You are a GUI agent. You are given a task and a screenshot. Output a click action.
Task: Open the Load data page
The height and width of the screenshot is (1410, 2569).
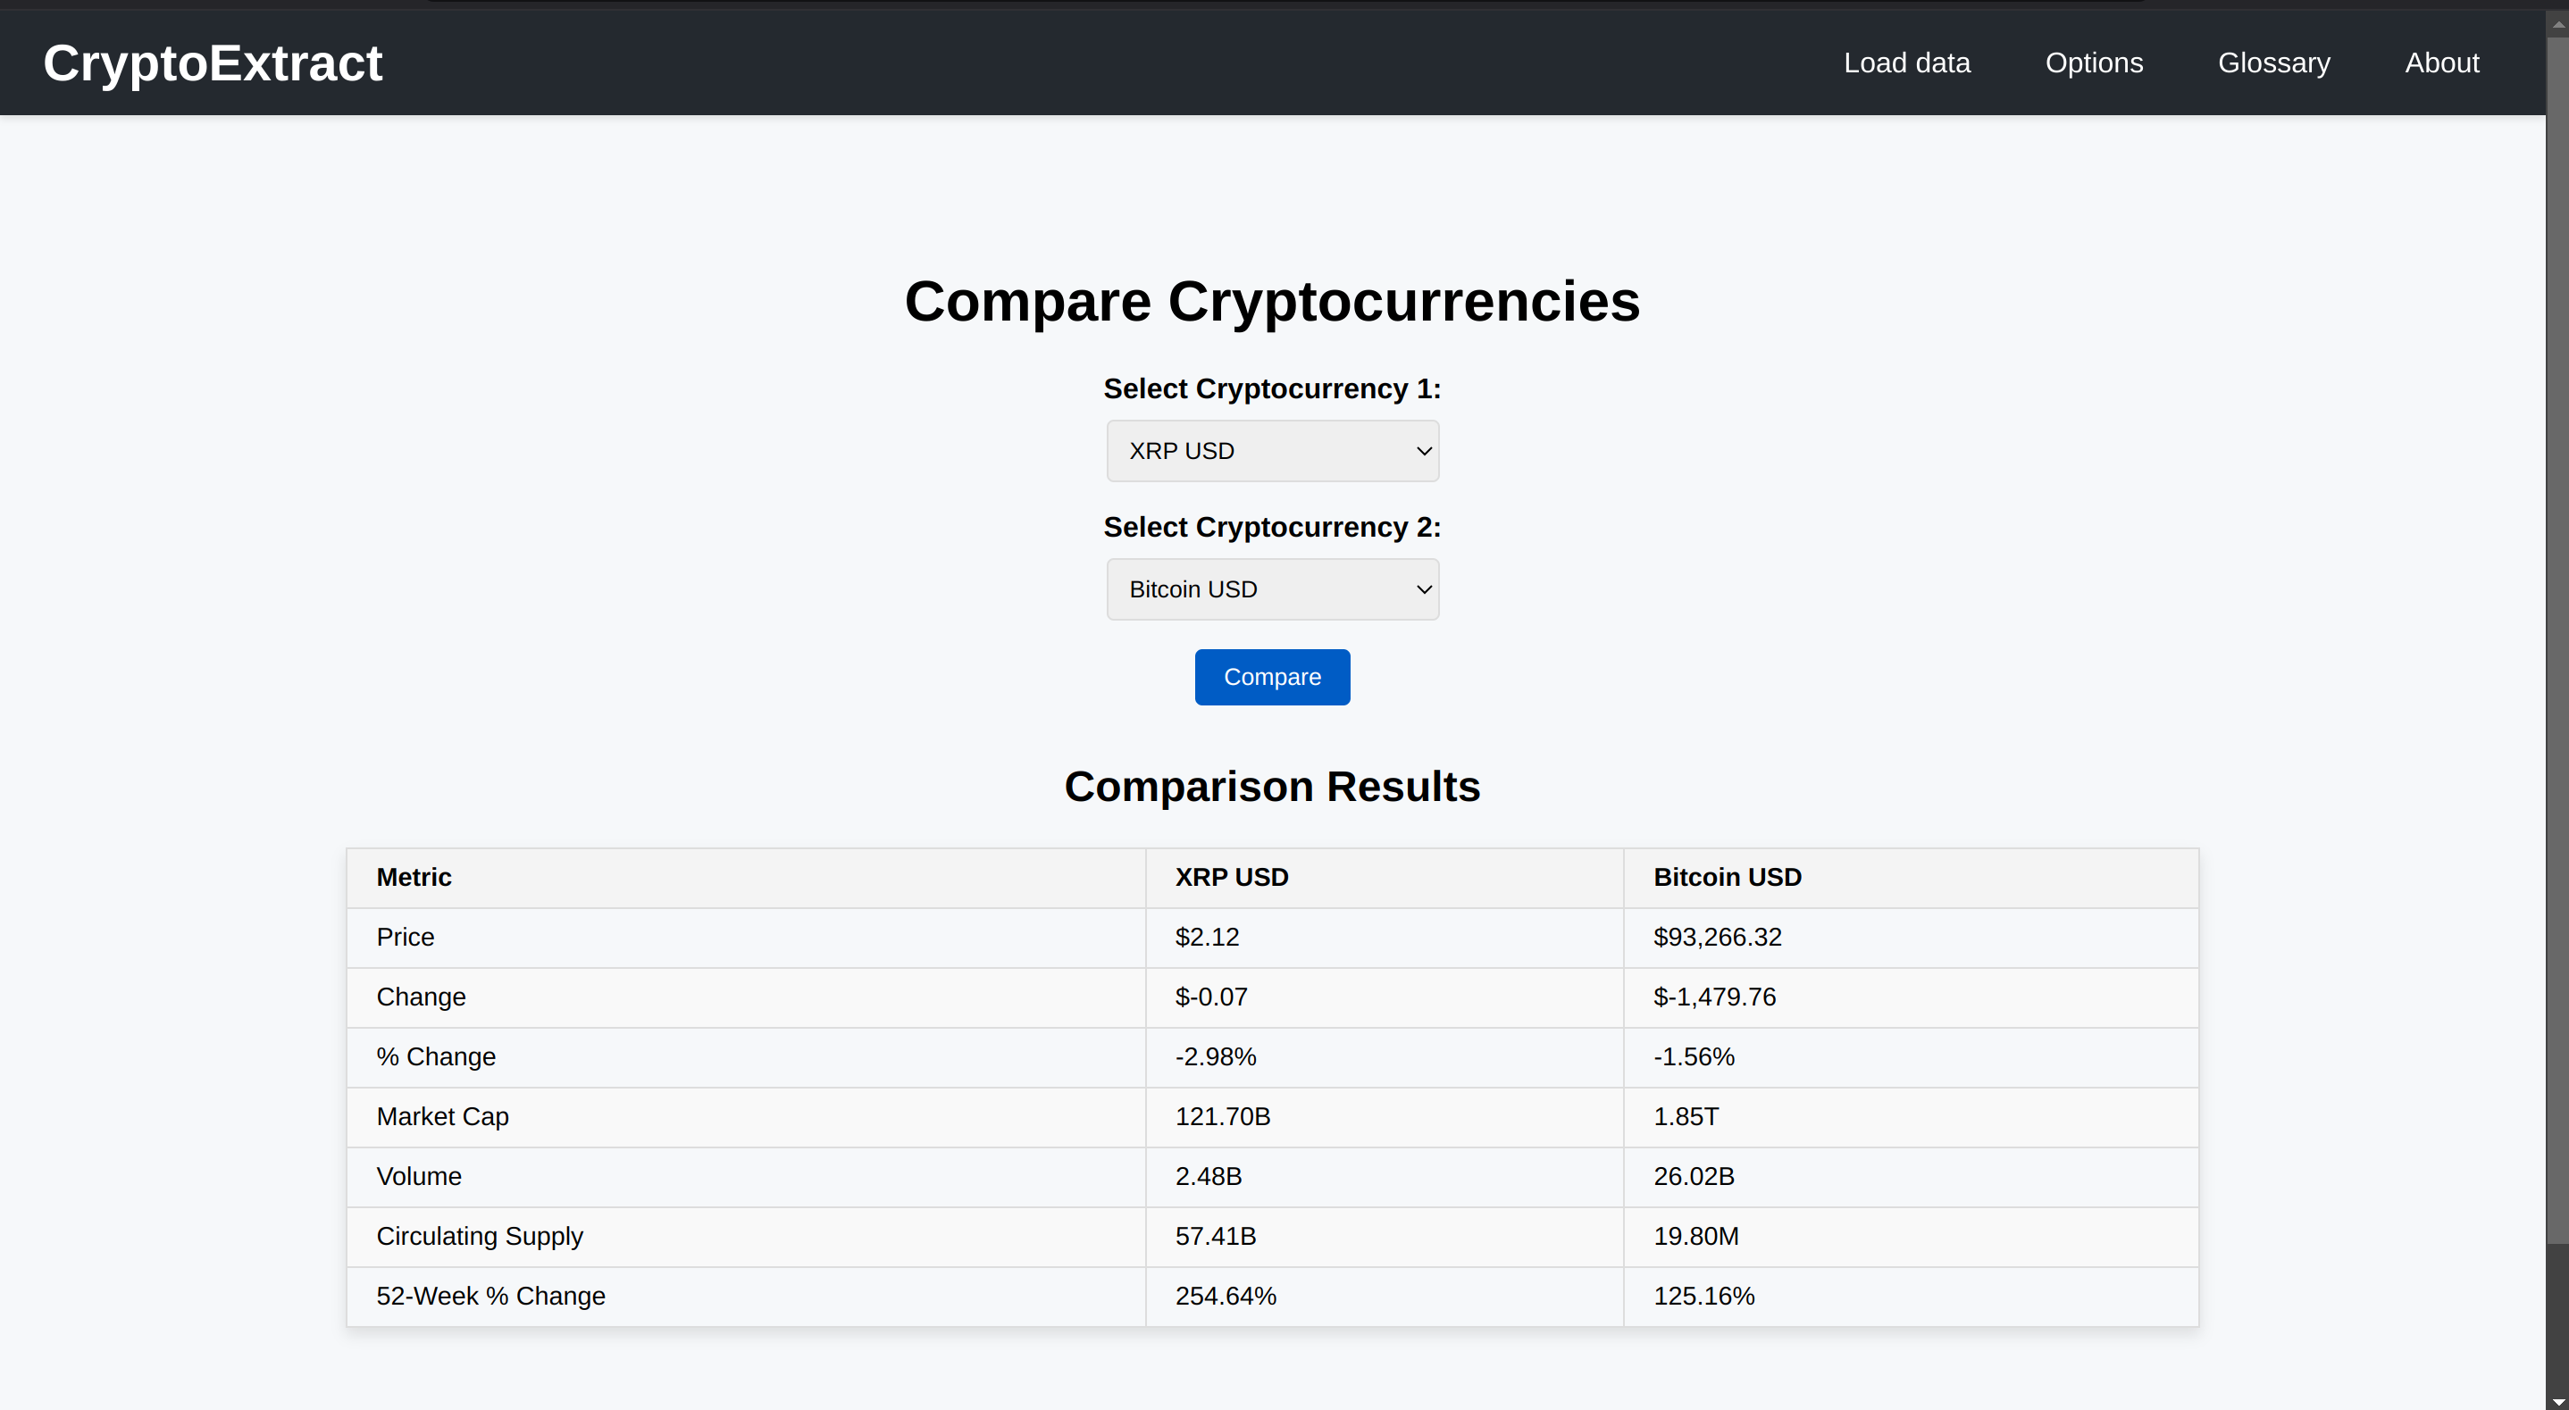click(1906, 63)
